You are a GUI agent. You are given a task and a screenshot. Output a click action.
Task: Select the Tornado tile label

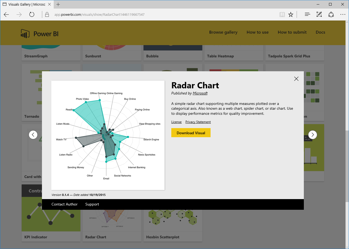(32, 116)
